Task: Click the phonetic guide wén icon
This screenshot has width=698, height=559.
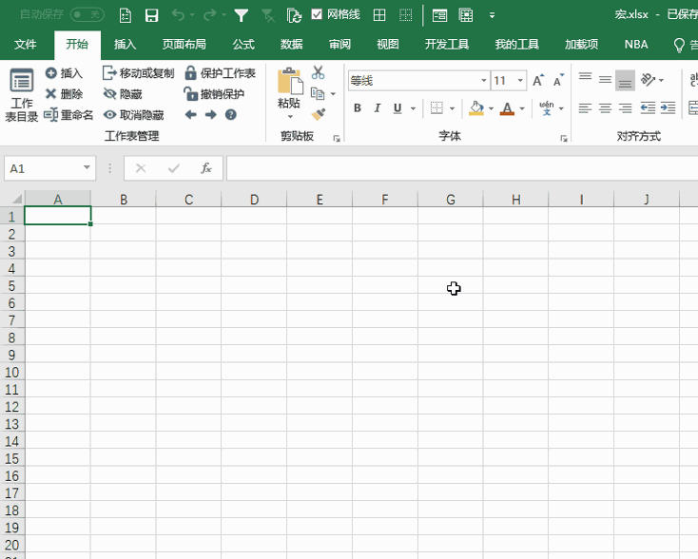Action: point(547,107)
